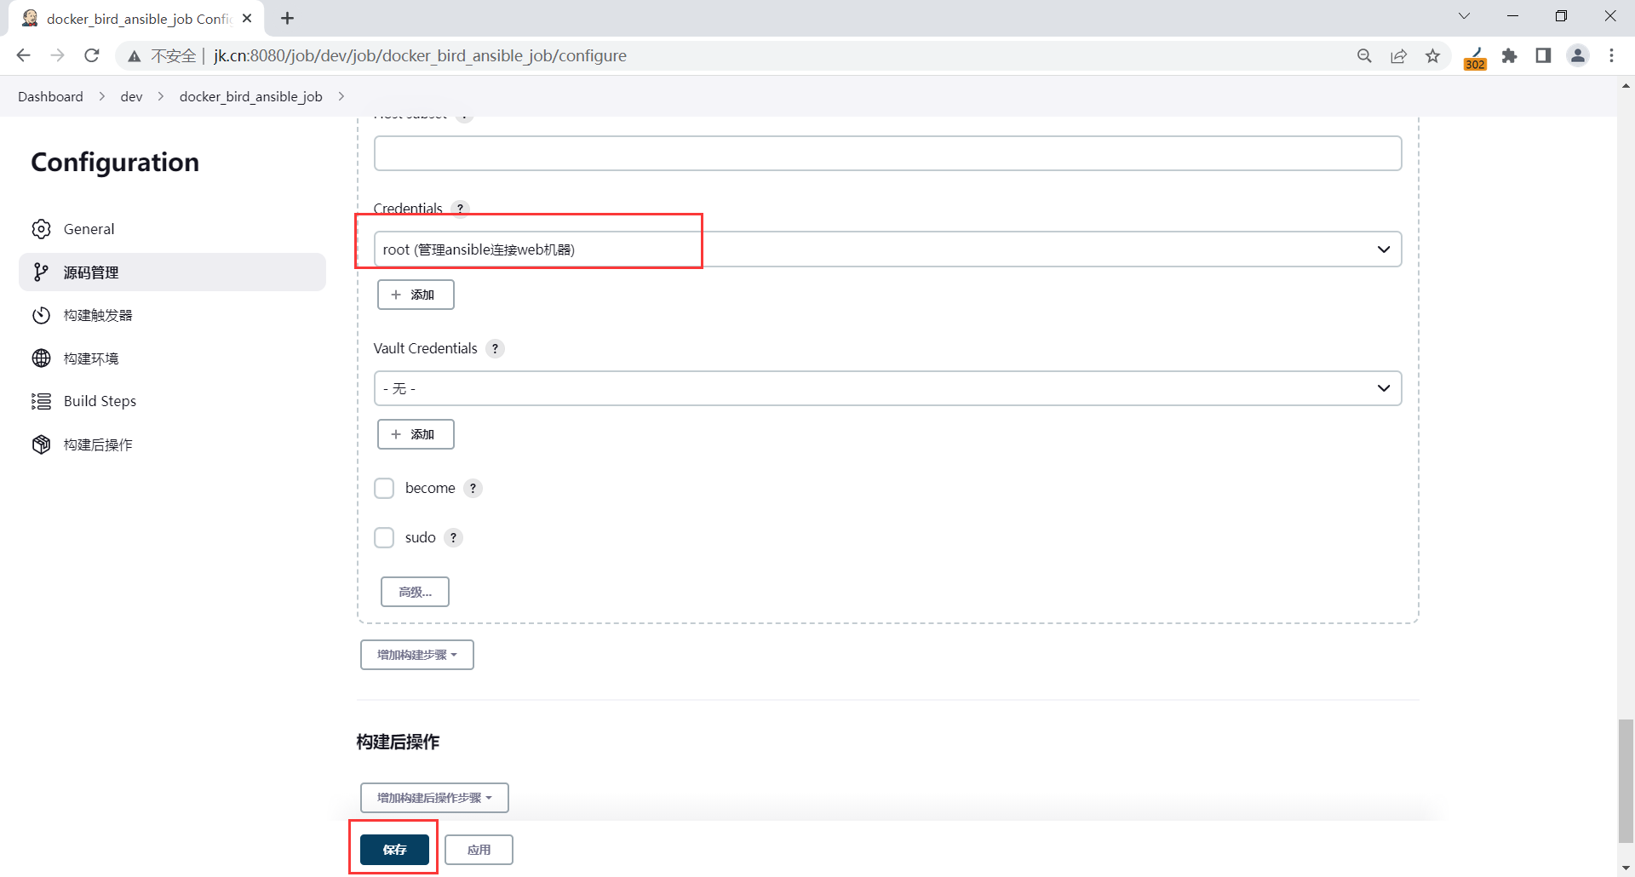Open a new browser tab

pos(288,18)
